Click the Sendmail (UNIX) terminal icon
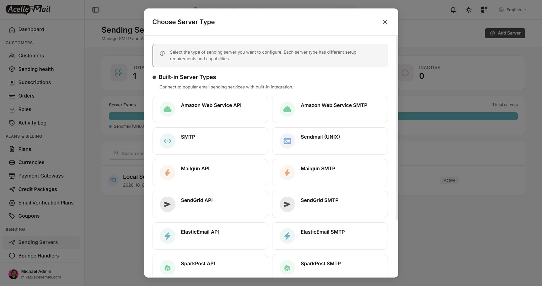 coord(287,141)
